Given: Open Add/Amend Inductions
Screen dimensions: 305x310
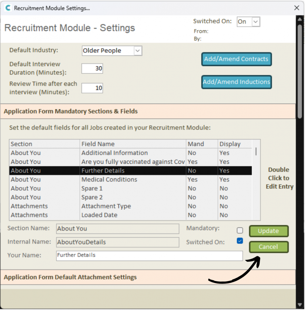Looking at the screenshot, I should coord(236,82).
